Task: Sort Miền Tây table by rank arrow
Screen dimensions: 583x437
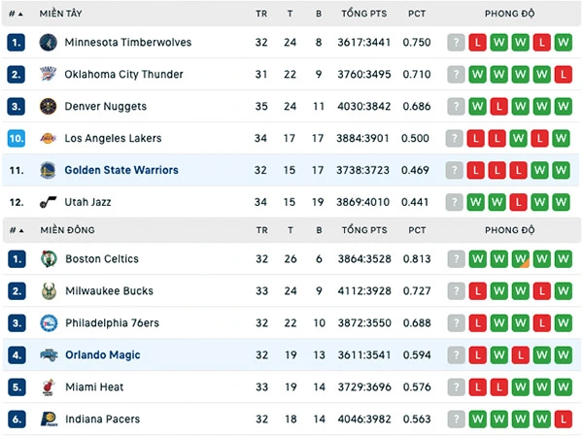Action: click(x=16, y=14)
